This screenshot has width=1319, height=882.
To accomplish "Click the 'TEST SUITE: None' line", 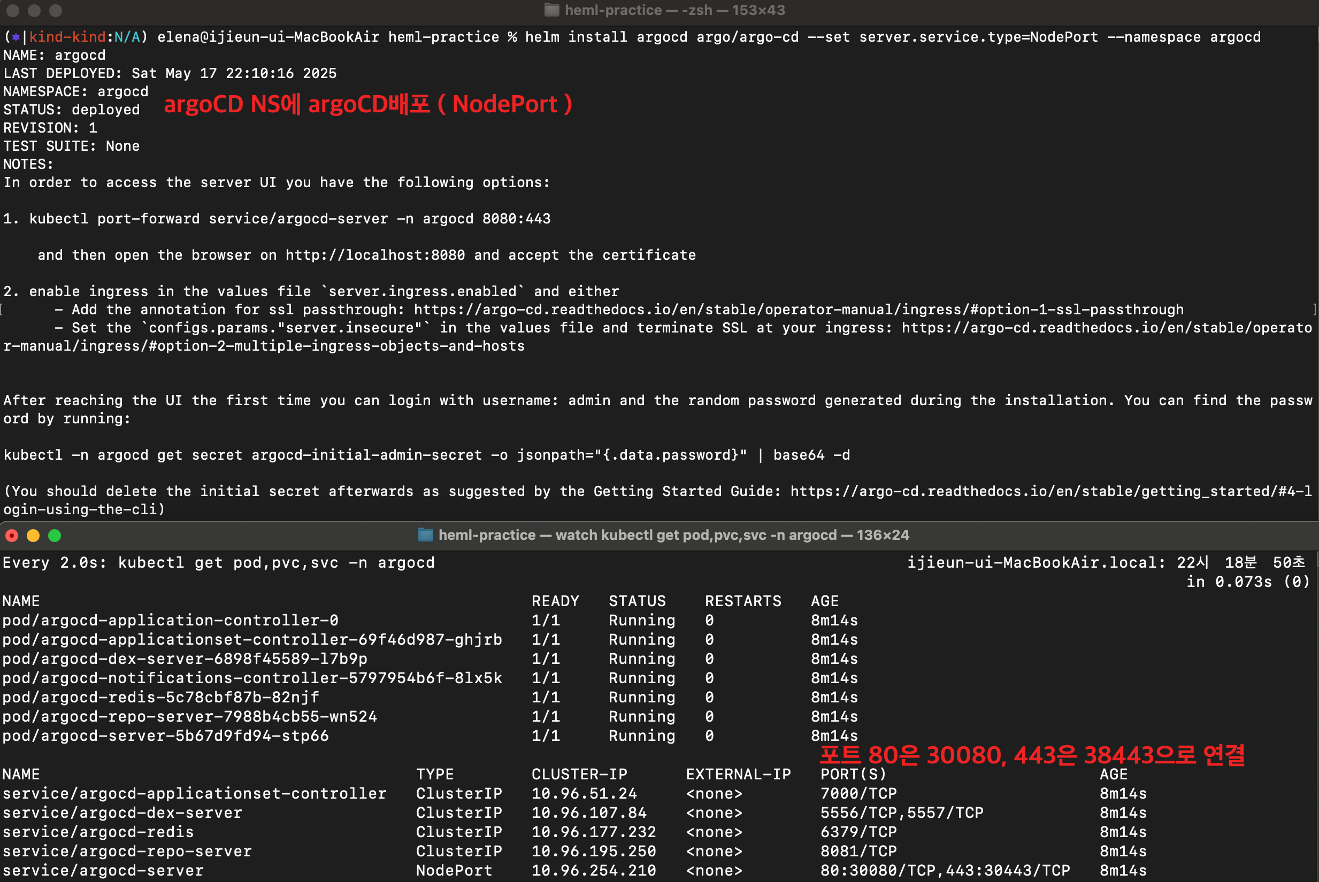I will [72, 146].
